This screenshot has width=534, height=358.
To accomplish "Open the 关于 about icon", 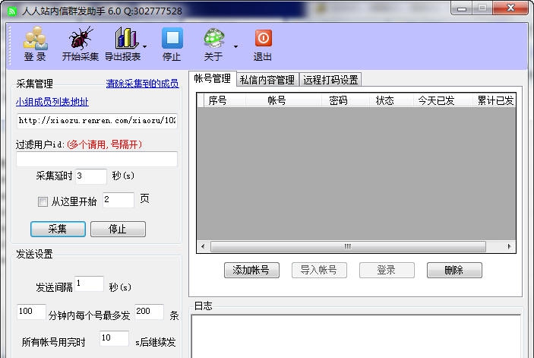I will 213,43.
